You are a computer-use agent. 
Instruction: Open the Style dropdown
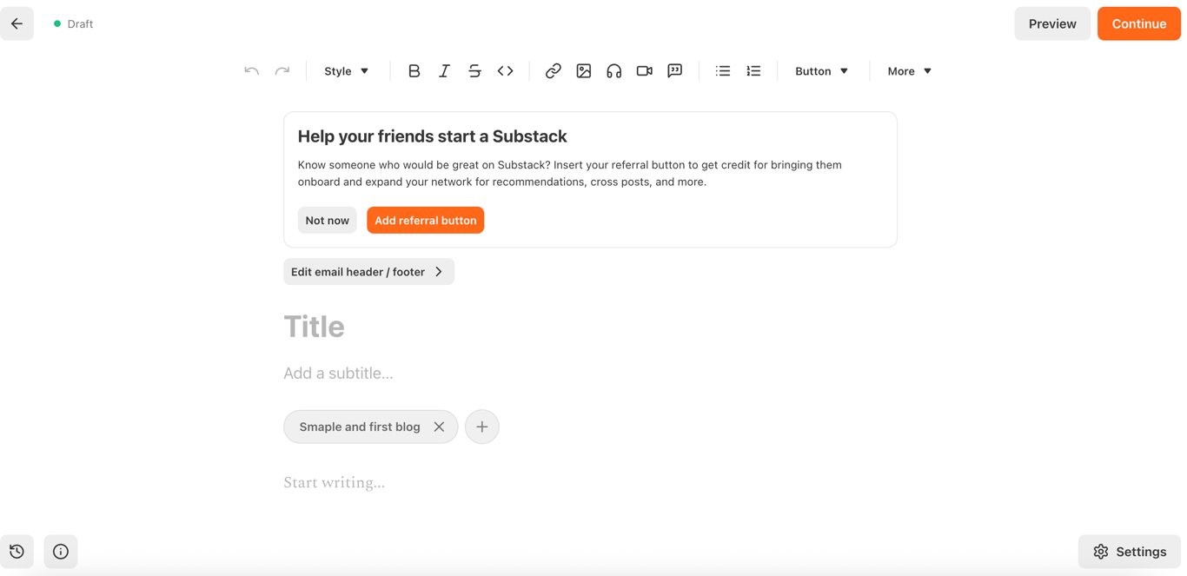[x=346, y=71]
